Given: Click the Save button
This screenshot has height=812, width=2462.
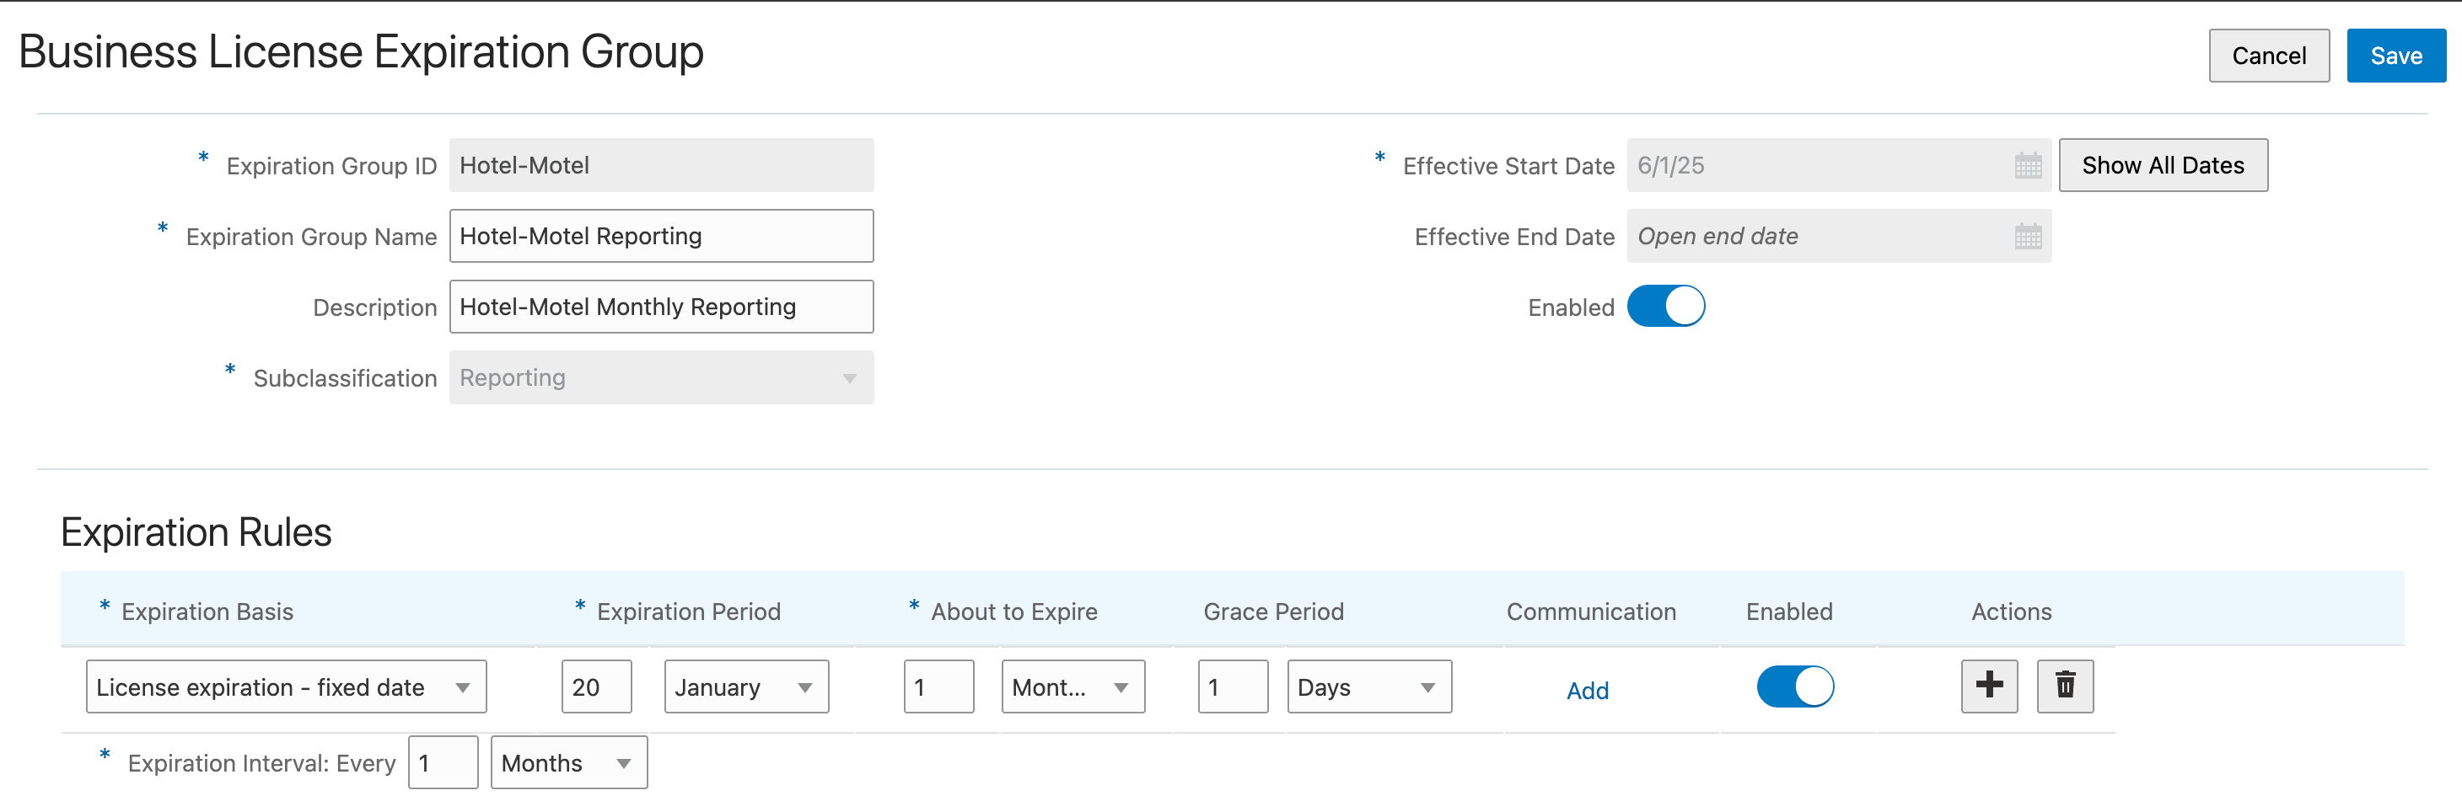Looking at the screenshot, I should coord(2395,56).
